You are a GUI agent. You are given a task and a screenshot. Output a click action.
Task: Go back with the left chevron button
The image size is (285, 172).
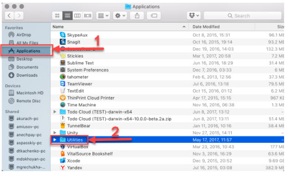click(x=9, y=16)
